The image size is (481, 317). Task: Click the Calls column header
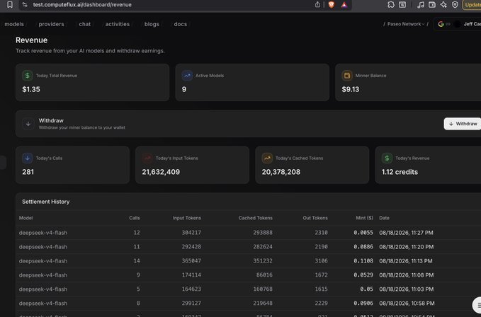point(135,218)
